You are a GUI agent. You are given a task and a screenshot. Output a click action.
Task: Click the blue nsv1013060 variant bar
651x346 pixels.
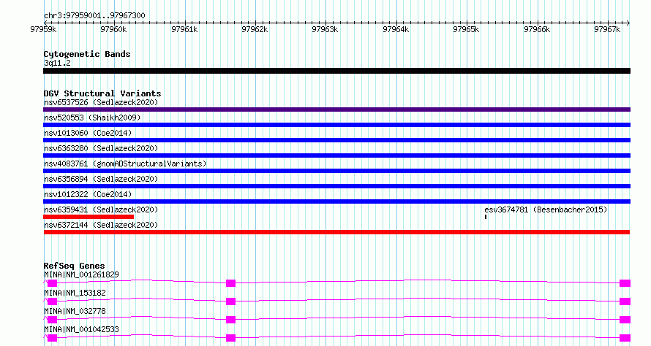click(x=336, y=140)
